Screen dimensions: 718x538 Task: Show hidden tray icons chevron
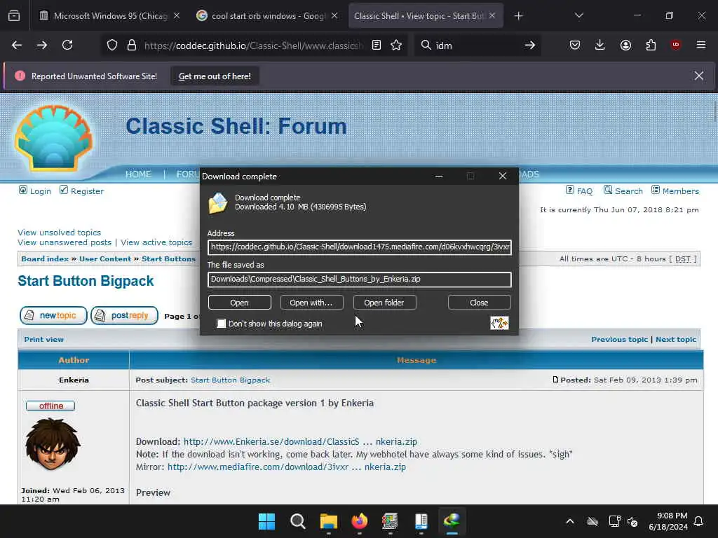(x=569, y=521)
